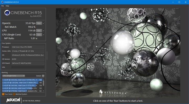The width and height of the screenshot is (189, 104).
Task: Click the CPU score 114 cb
Action: [x=32, y=31]
